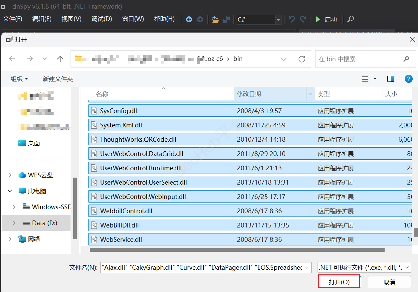Expand the 网络 tree node
Viewport: 418px width, 292px height.
[10, 239]
